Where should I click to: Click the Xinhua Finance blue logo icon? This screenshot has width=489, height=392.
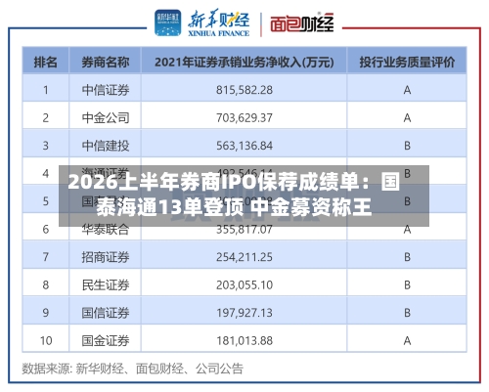click(168, 22)
